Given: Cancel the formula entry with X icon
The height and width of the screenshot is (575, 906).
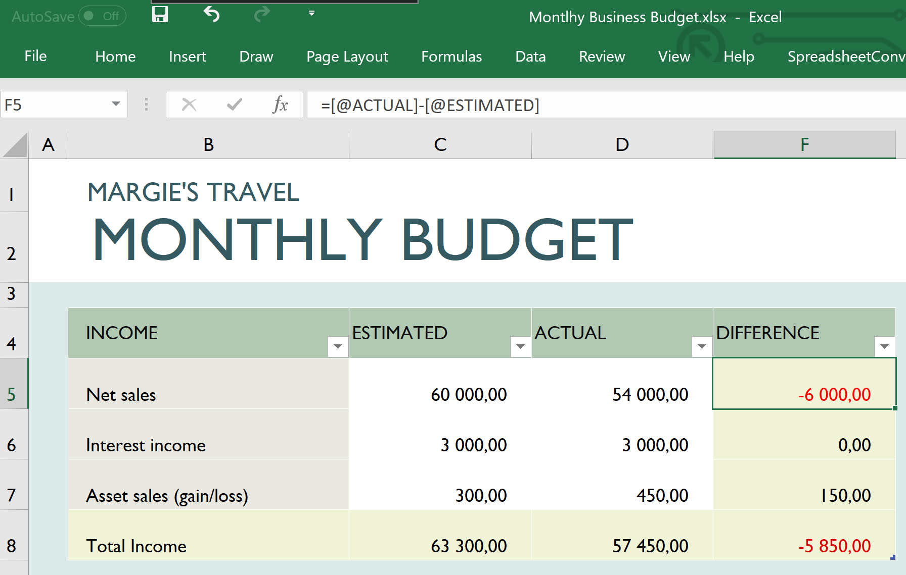Looking at the screenshot, I should (189, 104).
